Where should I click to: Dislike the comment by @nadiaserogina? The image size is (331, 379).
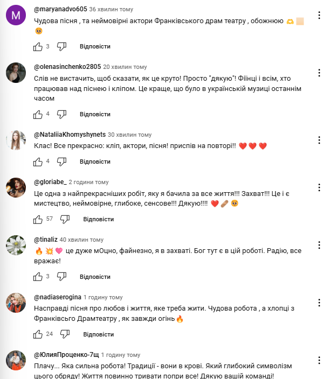pyautogui.click(x=65, y=334)
